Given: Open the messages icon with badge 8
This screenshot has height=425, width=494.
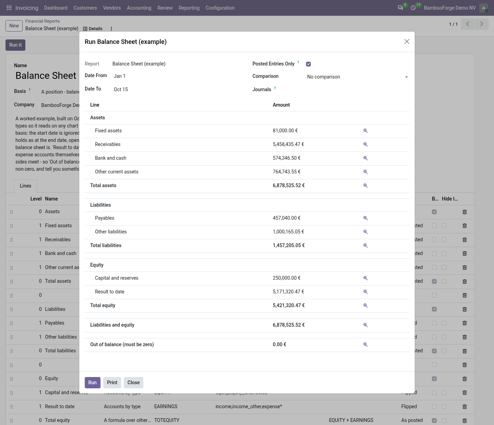Looking at the screenshot, I should 400,8.
